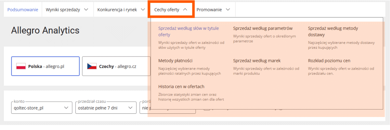Image resolution: width=390 pixels, height=130 pixels.
Task: Open Rozkład poziomu cen
Action: 329,61
